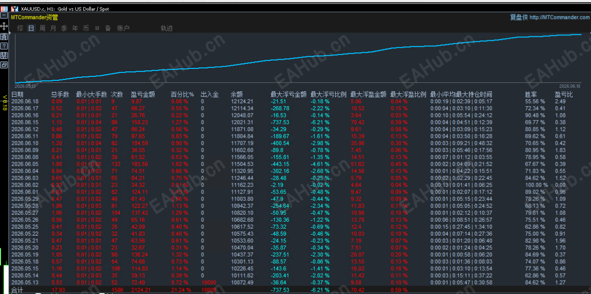This screenshot has height=294, width=591.
Task: Select the 2026.06.18 date row
Action: (25, 101)
